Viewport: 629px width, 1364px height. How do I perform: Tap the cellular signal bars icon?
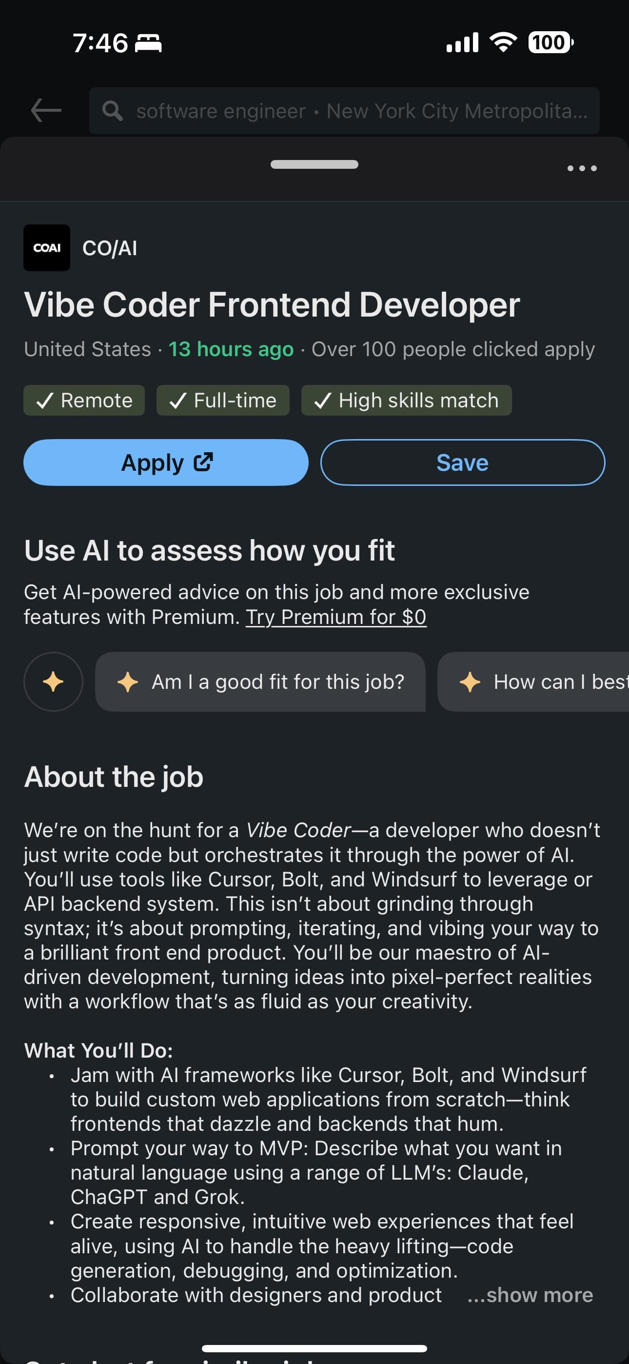(x=462, y=42)
